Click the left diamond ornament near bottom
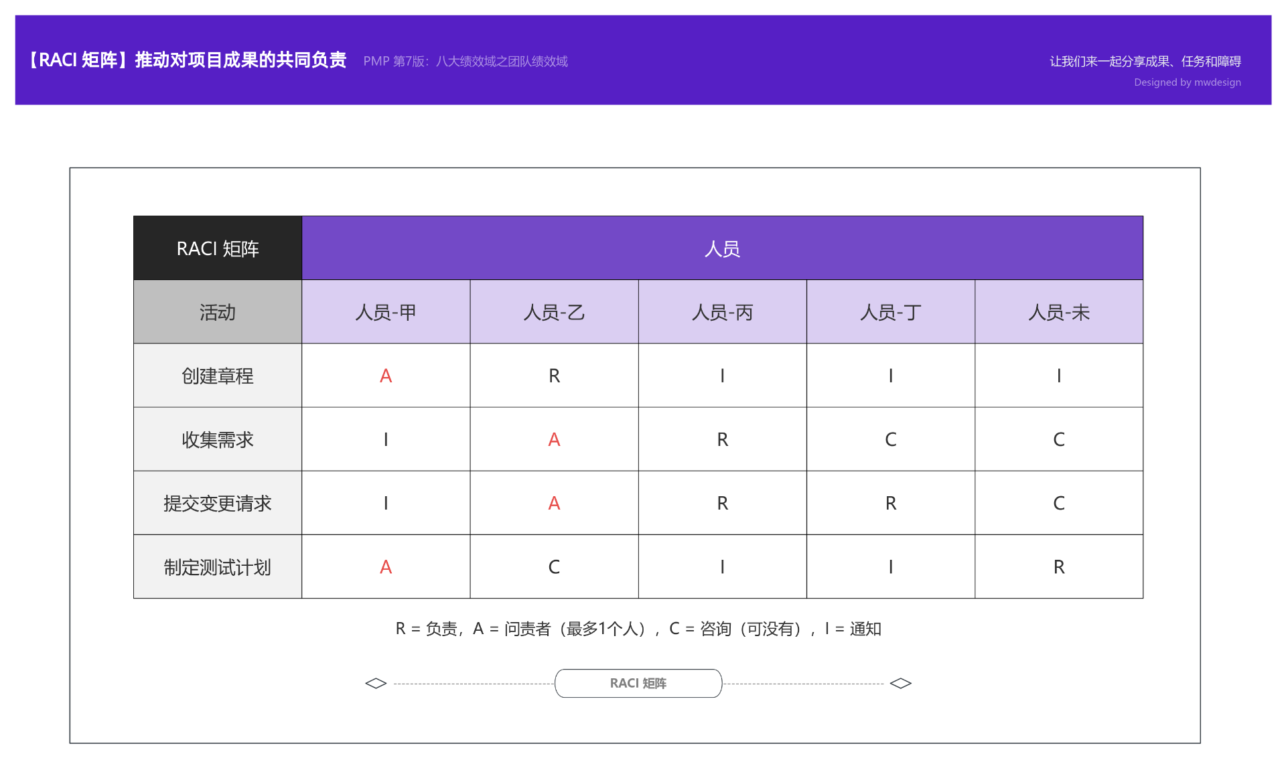 pos(376,683)
